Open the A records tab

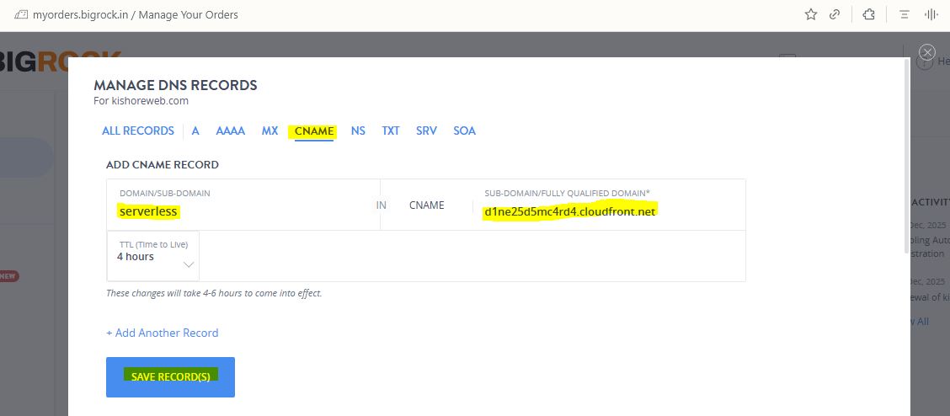tap(195, 131)
